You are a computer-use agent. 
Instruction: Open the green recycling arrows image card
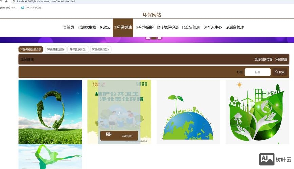(x=50, y=112)
